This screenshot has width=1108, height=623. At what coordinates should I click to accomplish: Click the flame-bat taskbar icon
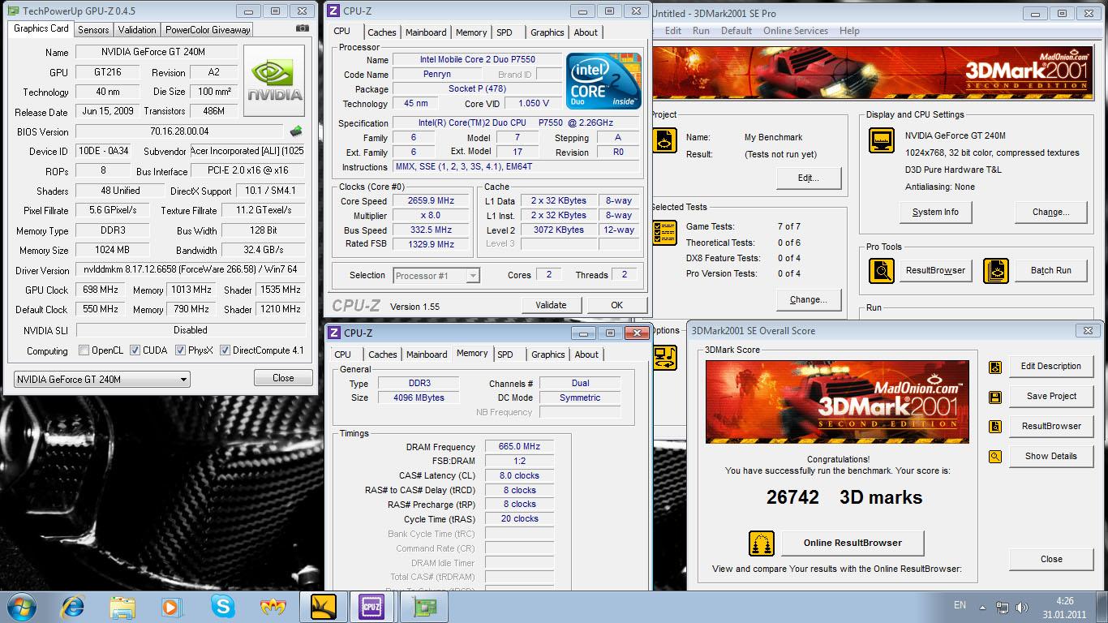point(273,607)
